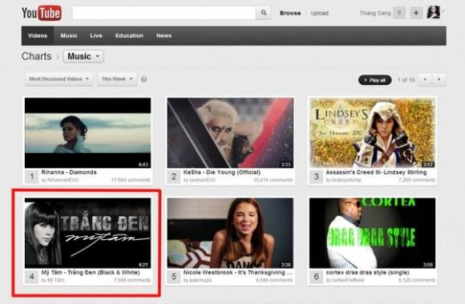Click title Rihanna - Diamonds

(69, 172)
